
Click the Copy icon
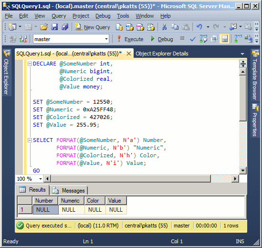pyautogui.click(x=175, y=27)
